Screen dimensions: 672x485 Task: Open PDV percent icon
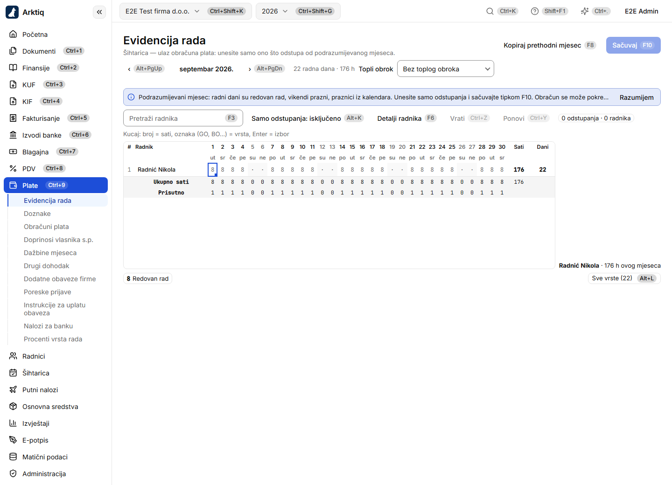[13, 168]
